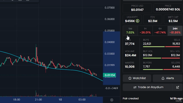Click the current price label 0.01154
Screen dimensions: 183x103
point(110,75)
